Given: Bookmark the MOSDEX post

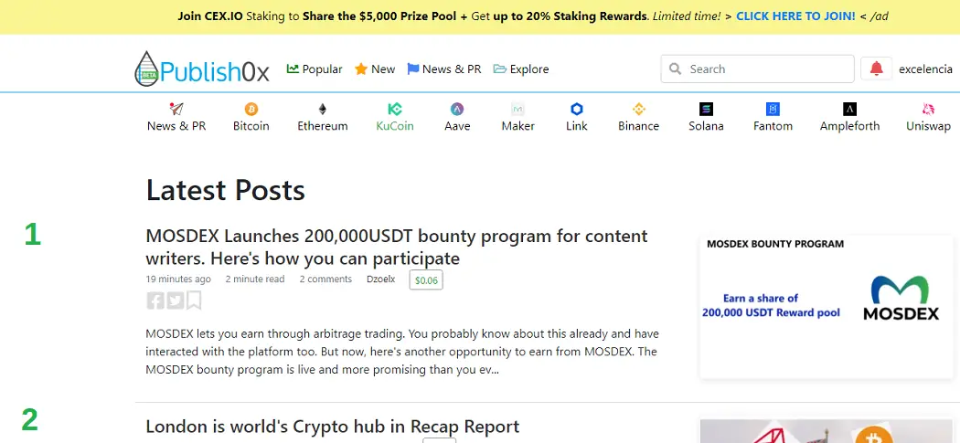Looking at the screenshot, I should (x=194, y=301).
